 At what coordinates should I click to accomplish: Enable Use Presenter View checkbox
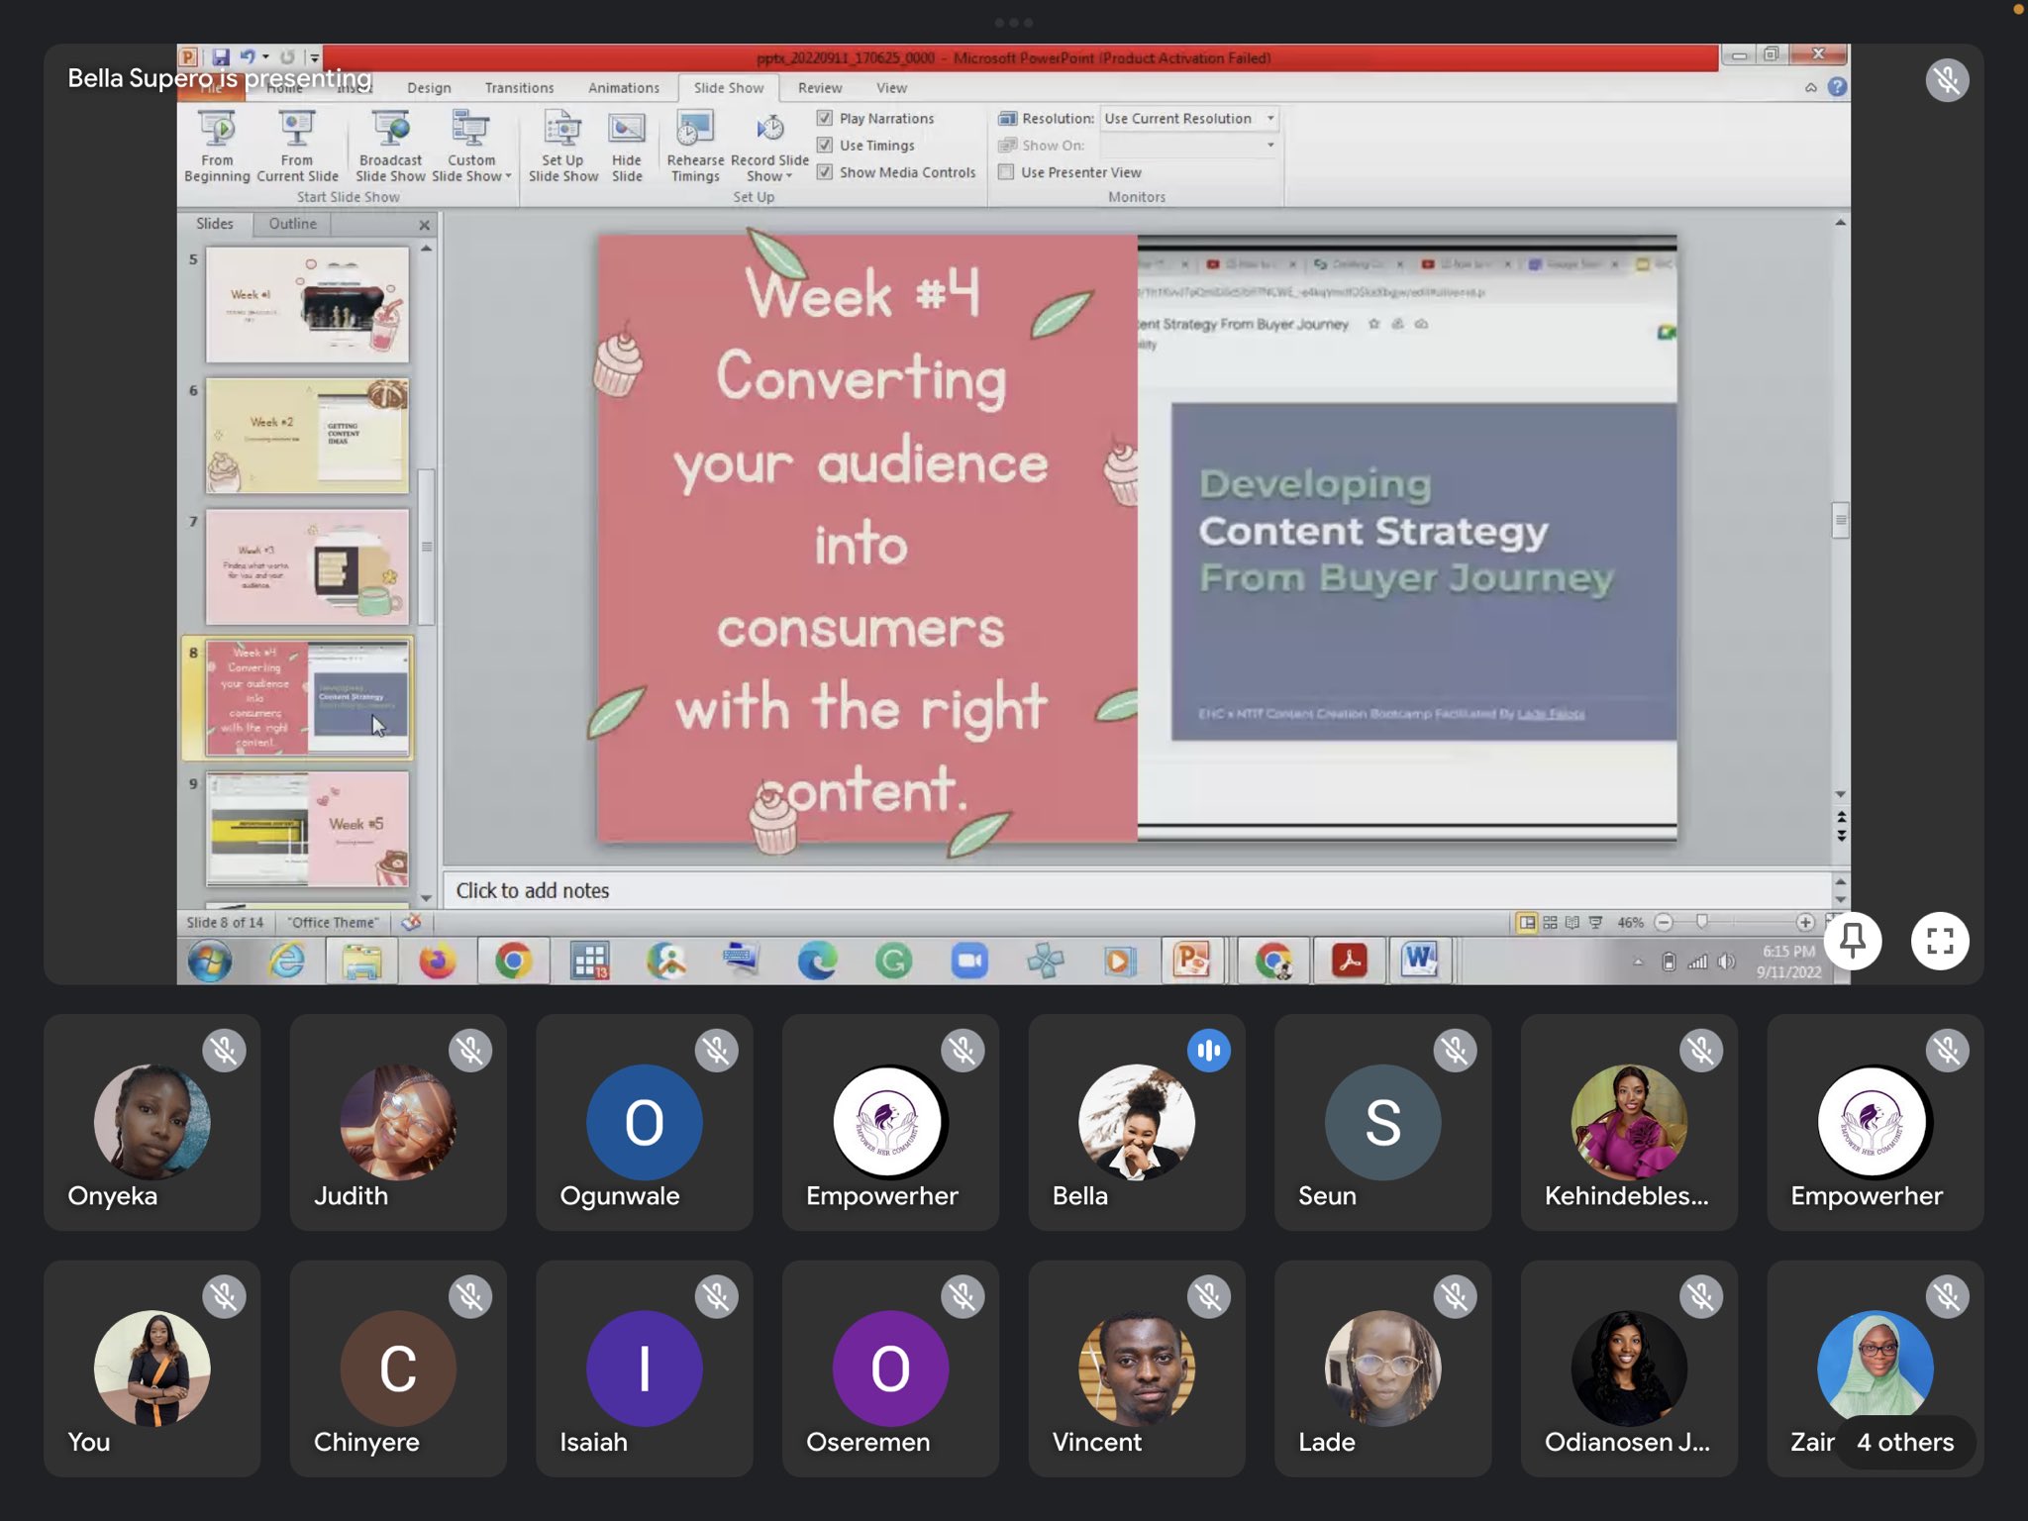[1006, 172]
